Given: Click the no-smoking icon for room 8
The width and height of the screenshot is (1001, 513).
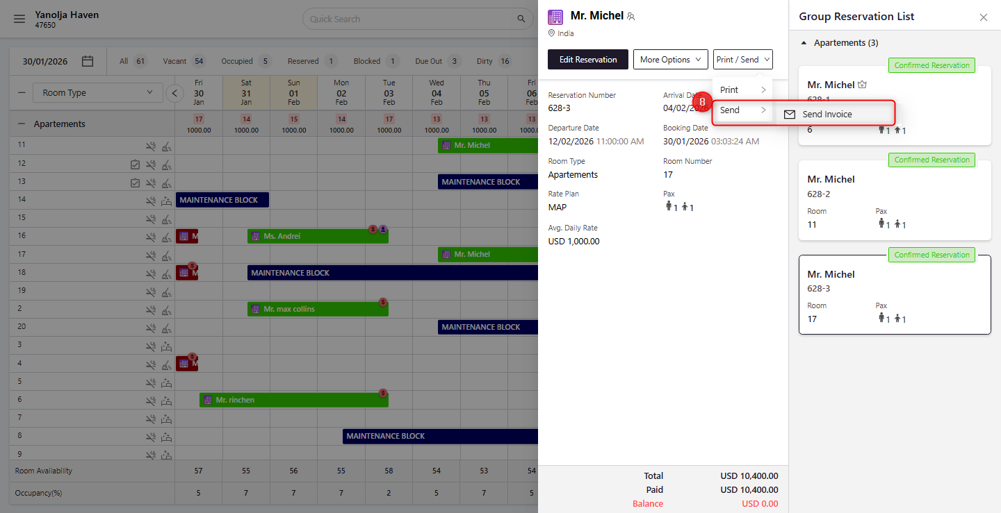Looking at the screenshot, I should (150, 436).
